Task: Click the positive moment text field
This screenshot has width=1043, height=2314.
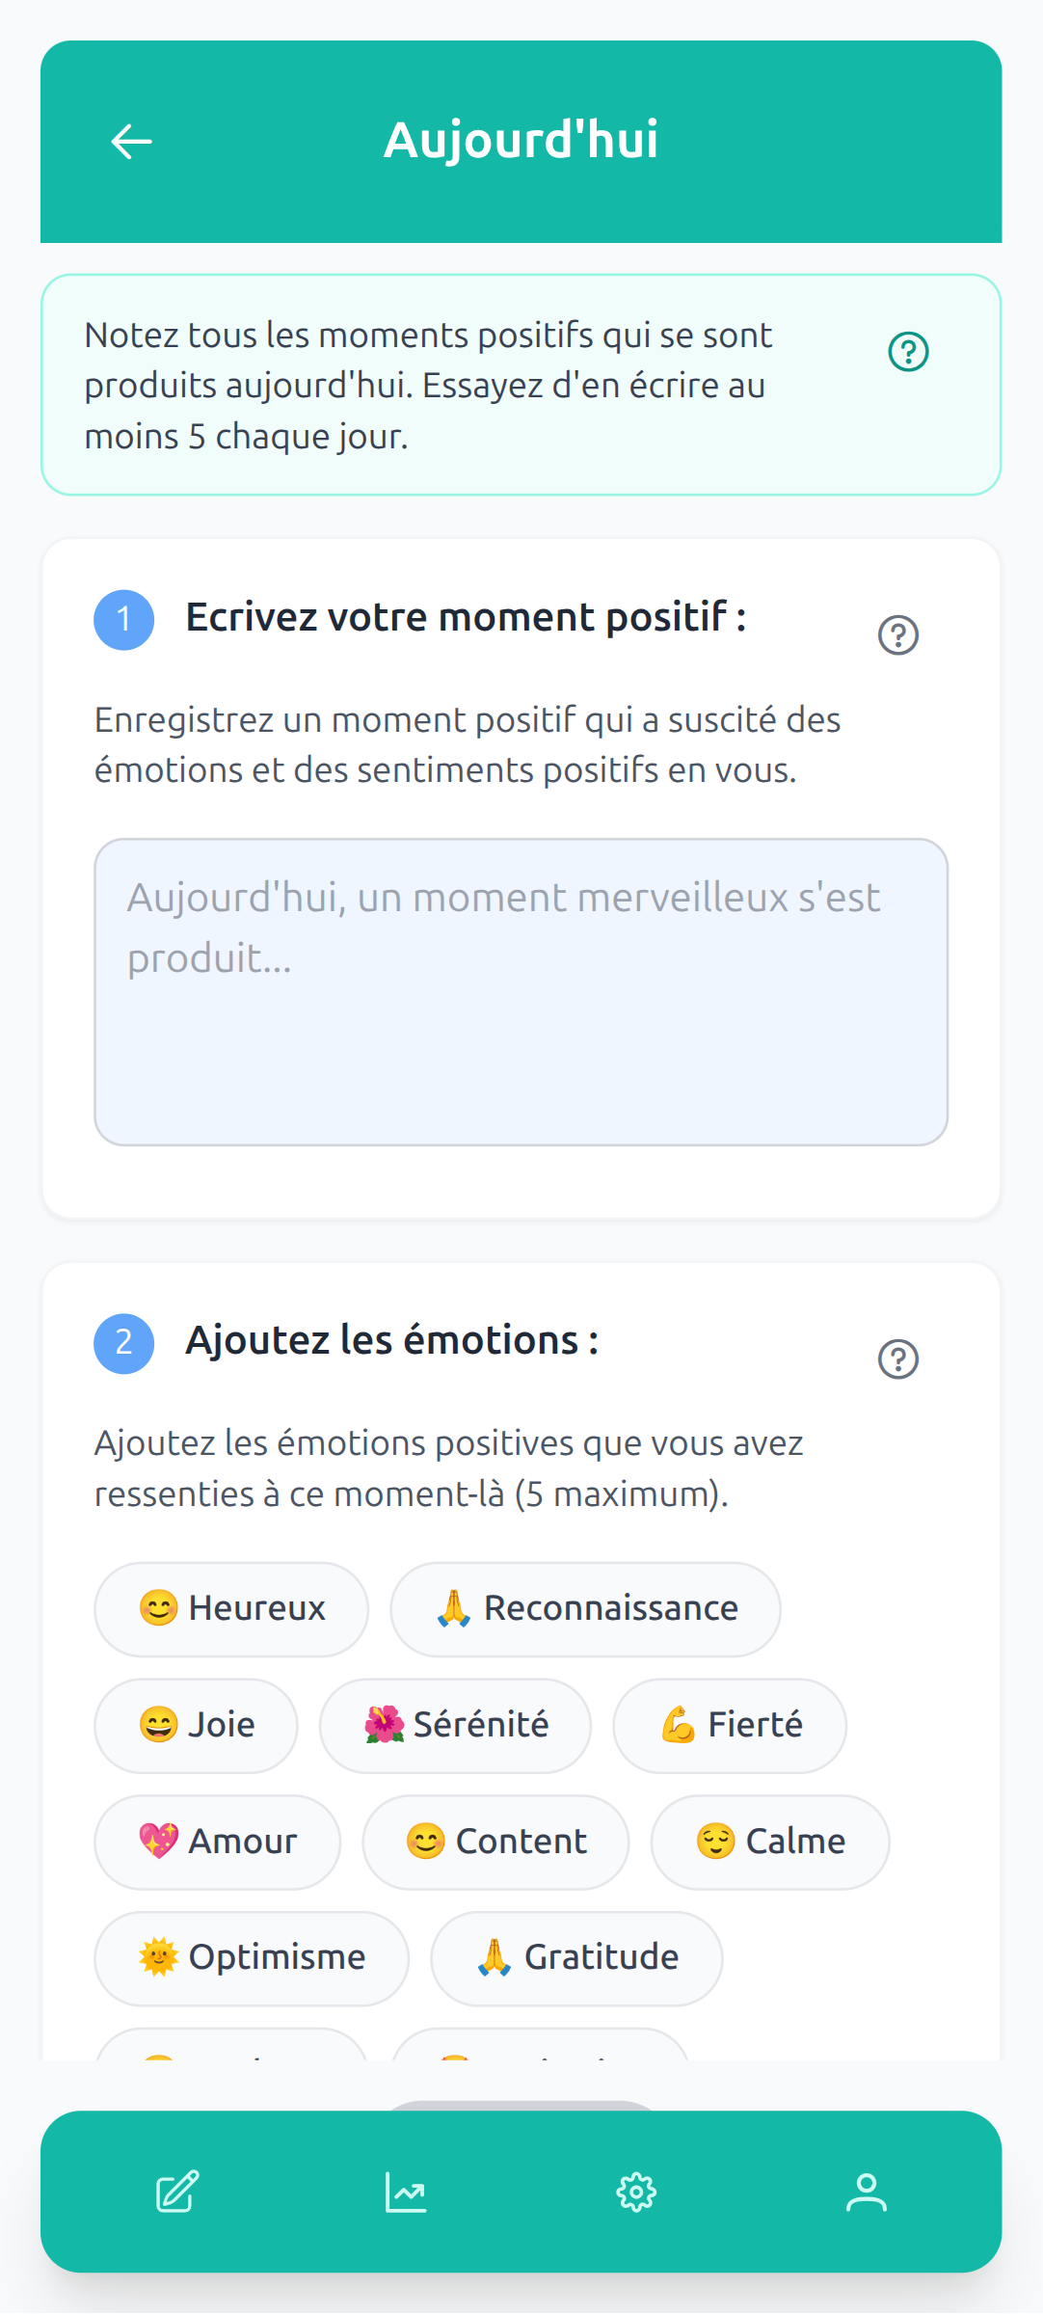Action: coord(521,993)
